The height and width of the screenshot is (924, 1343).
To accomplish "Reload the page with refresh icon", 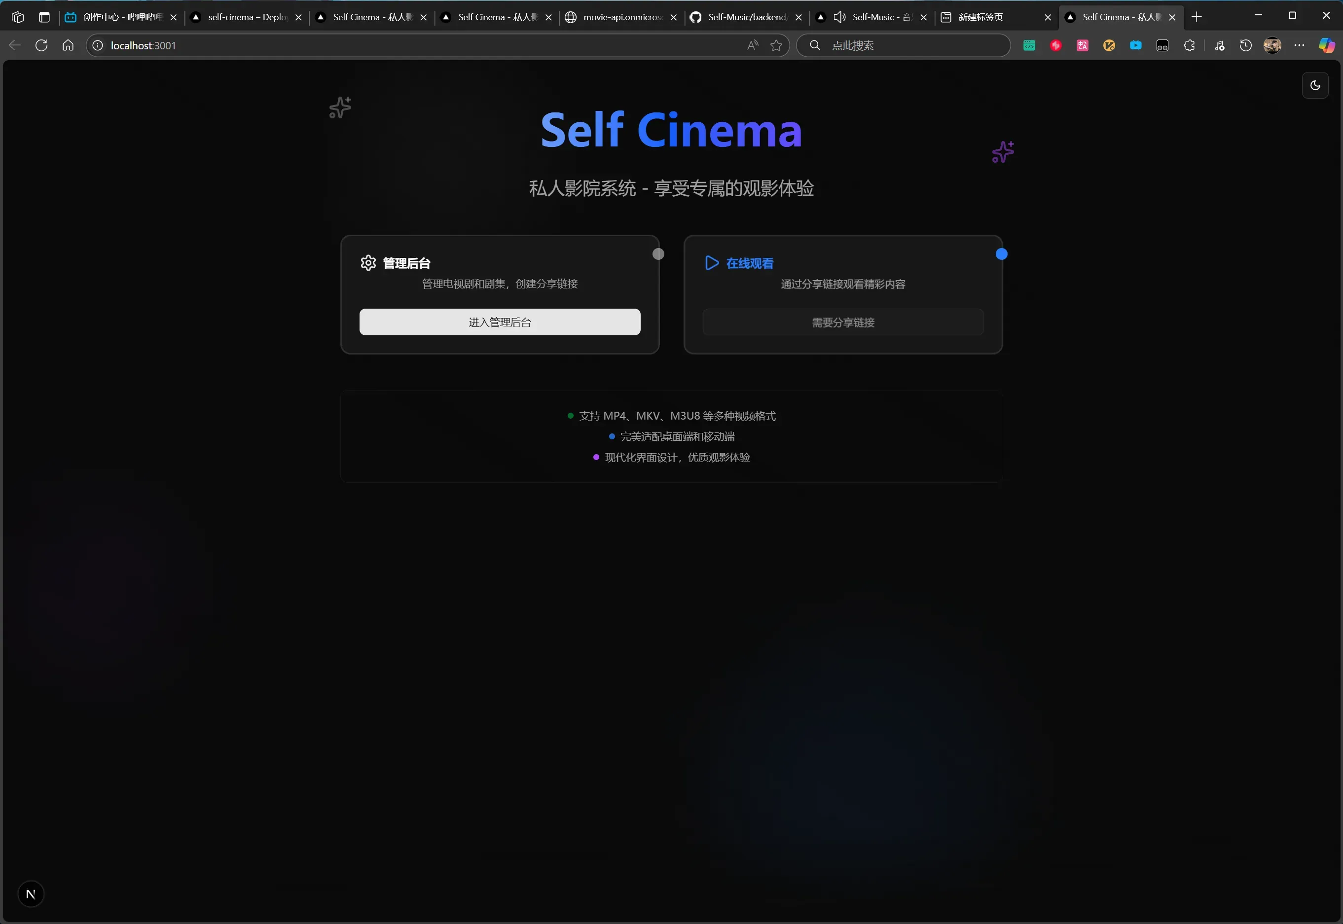I will click(x=41, y=45).
